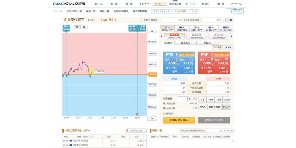
Task: Switch to シングル view mode
Action: click(x=217, y=47)
